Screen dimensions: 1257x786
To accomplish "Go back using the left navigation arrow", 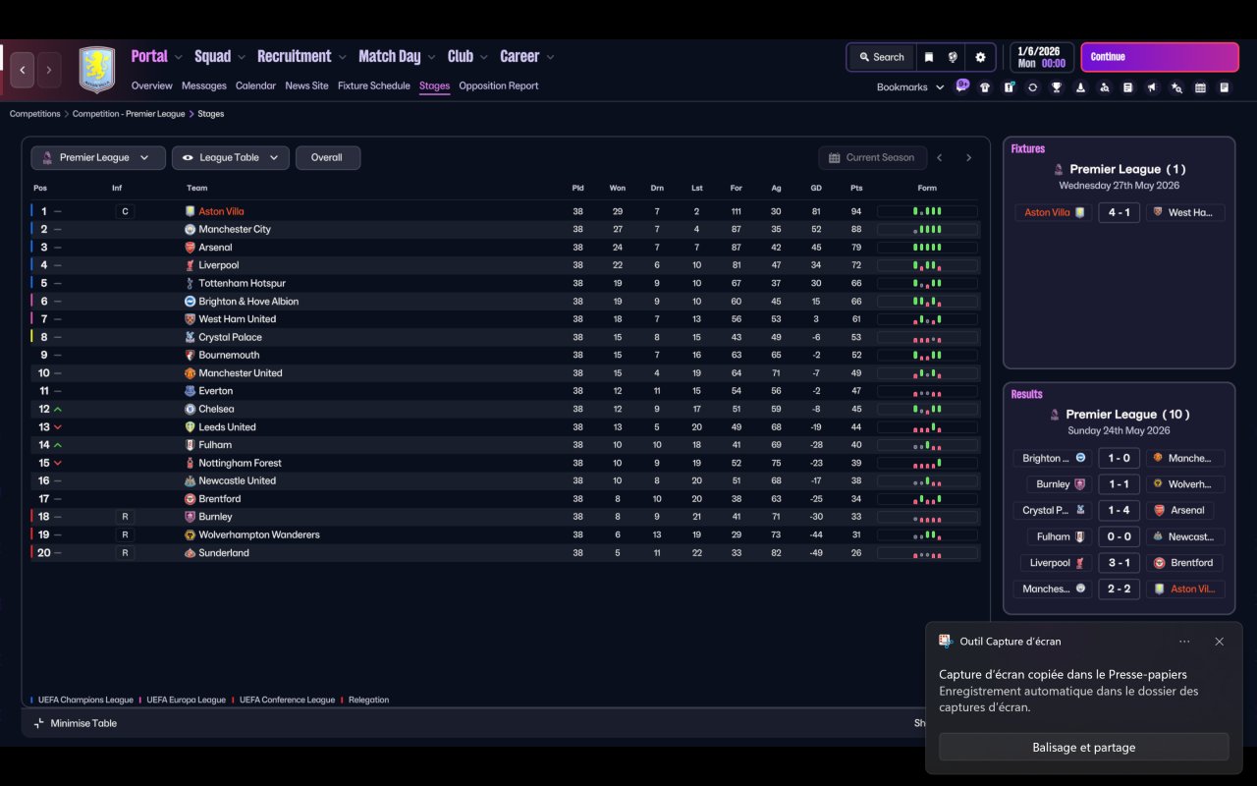I will tap(23, 70).
